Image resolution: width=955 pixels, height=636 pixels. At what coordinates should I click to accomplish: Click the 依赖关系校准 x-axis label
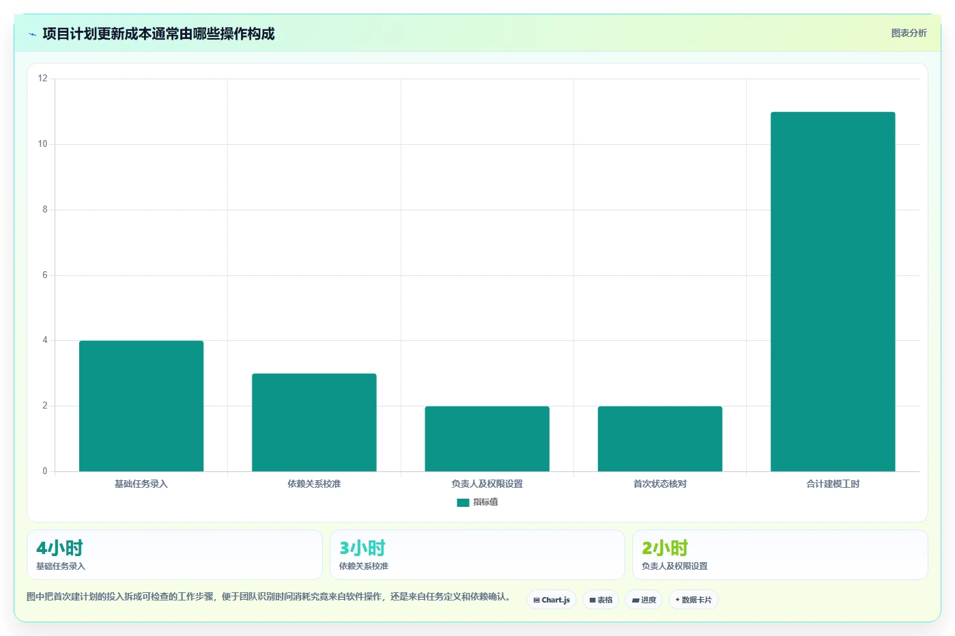tap(314, 484)
